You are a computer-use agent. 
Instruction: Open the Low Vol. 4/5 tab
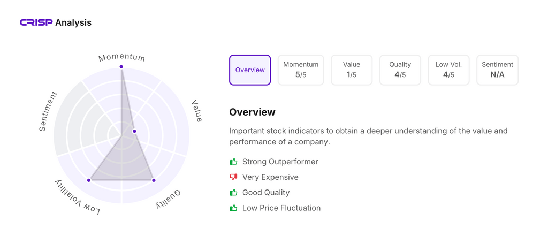448,70
